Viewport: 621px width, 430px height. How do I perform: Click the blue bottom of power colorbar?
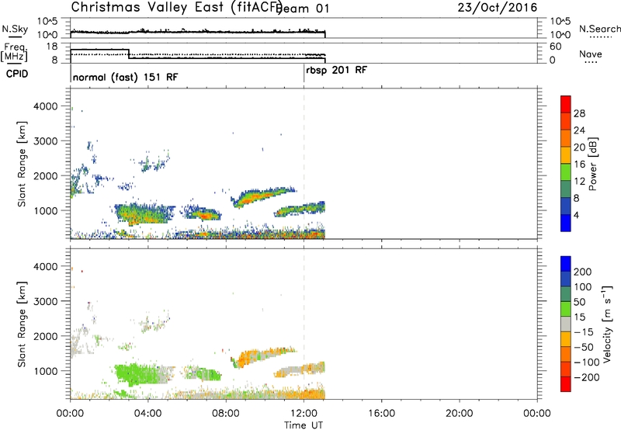[x=566, y=223]
